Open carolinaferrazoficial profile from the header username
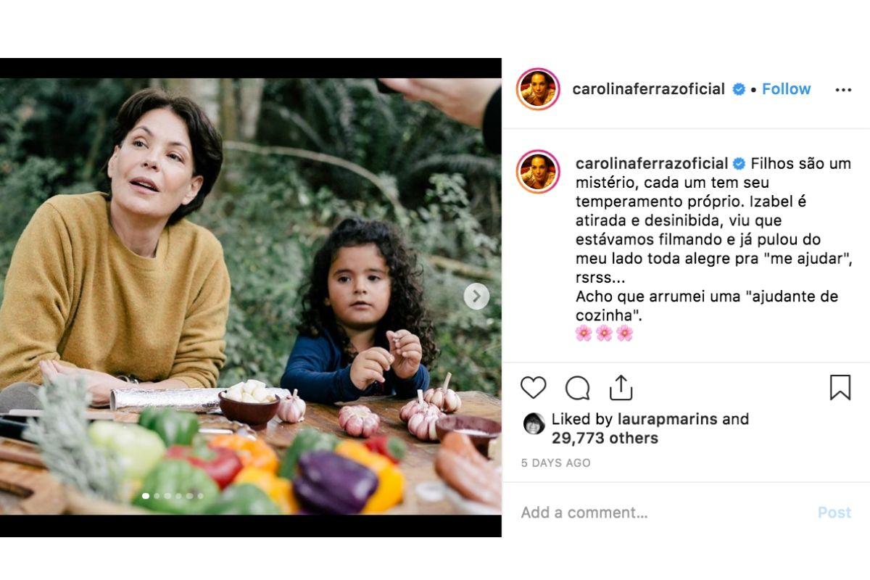This screenshot has height=580, width=870. (x=648, y=89)
